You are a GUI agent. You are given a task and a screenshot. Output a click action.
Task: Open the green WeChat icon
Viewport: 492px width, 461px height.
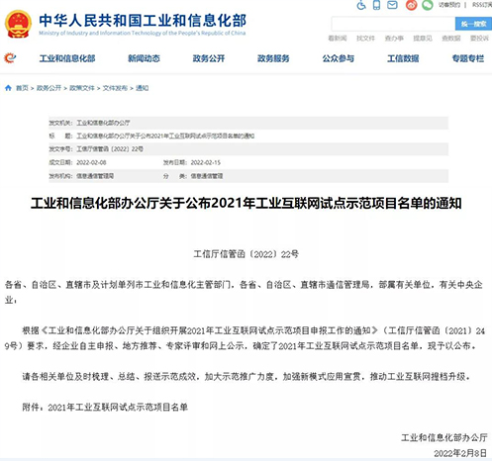tap(428, 5)
